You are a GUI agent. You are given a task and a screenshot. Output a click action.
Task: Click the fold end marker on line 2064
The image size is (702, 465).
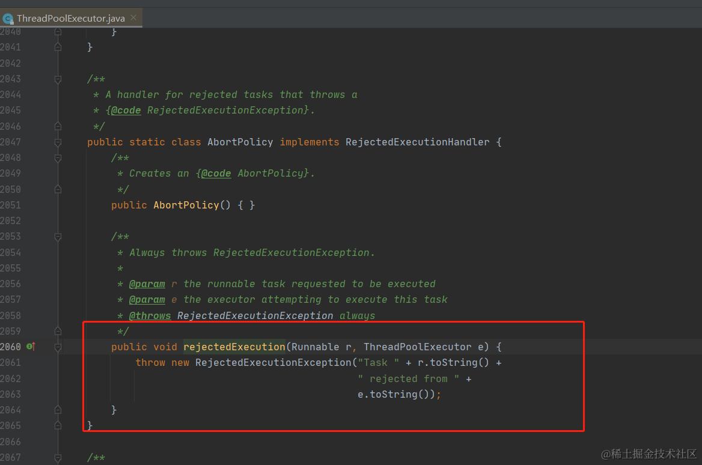[58, 410]
